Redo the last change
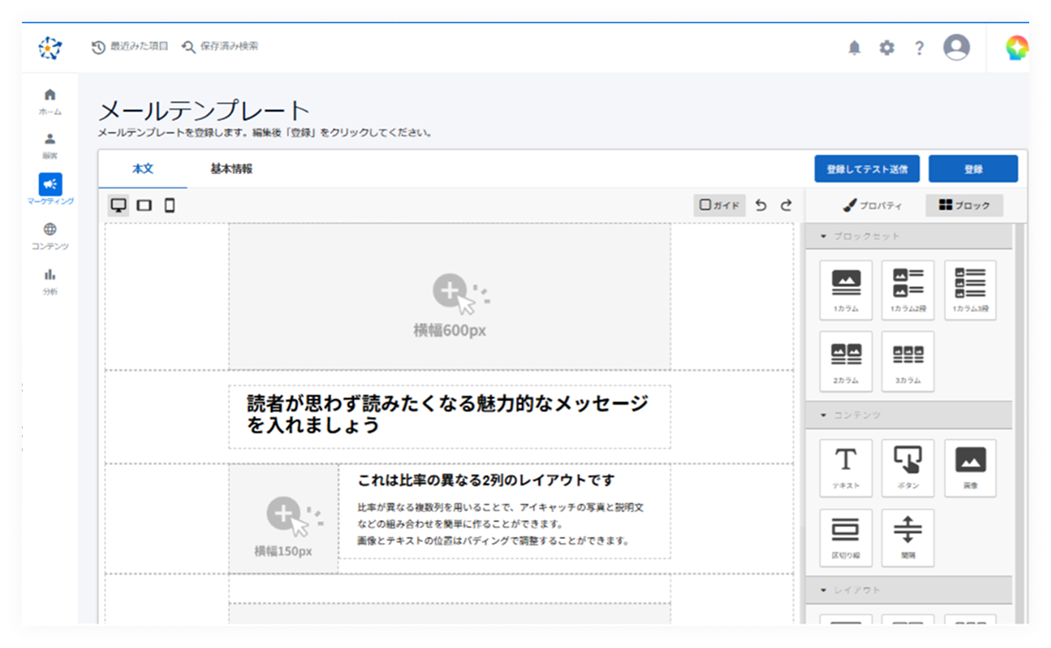Image resolution: width=1051 pixels, height=648 pixels. point(787,204)
